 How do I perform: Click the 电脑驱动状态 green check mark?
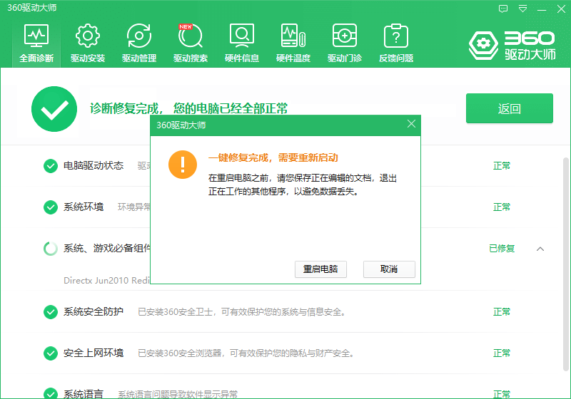coord(51,166)
